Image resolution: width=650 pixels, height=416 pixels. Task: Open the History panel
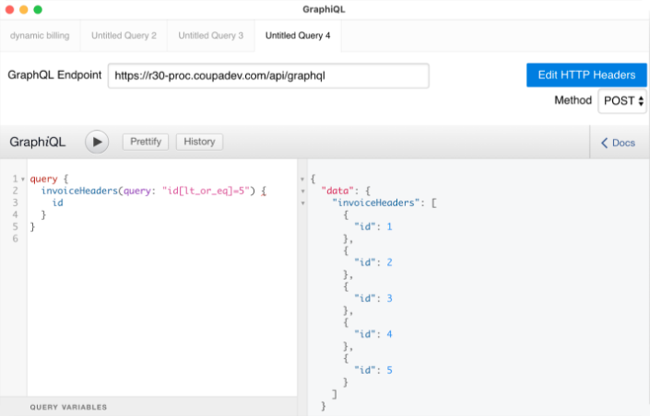[199, 142]
